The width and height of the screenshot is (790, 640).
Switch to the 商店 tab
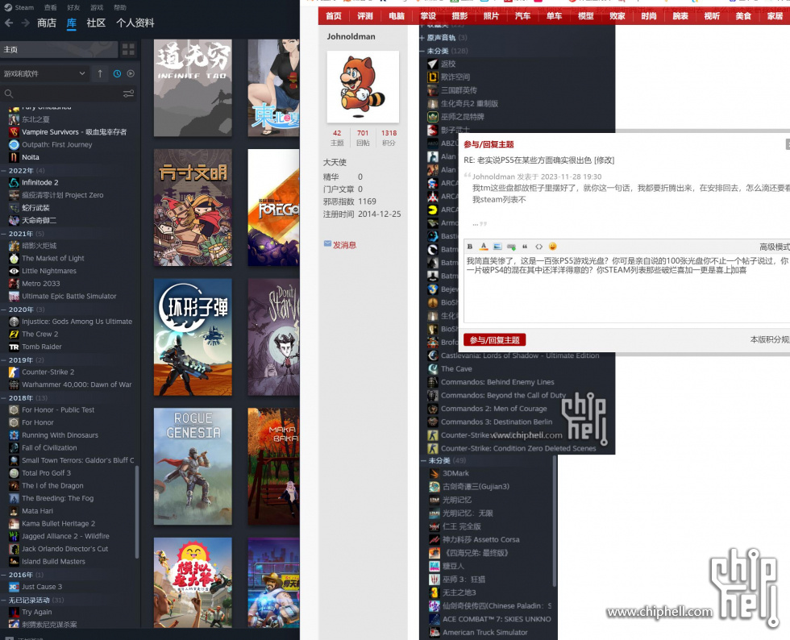pyautogui.click(x=47, y=23)
